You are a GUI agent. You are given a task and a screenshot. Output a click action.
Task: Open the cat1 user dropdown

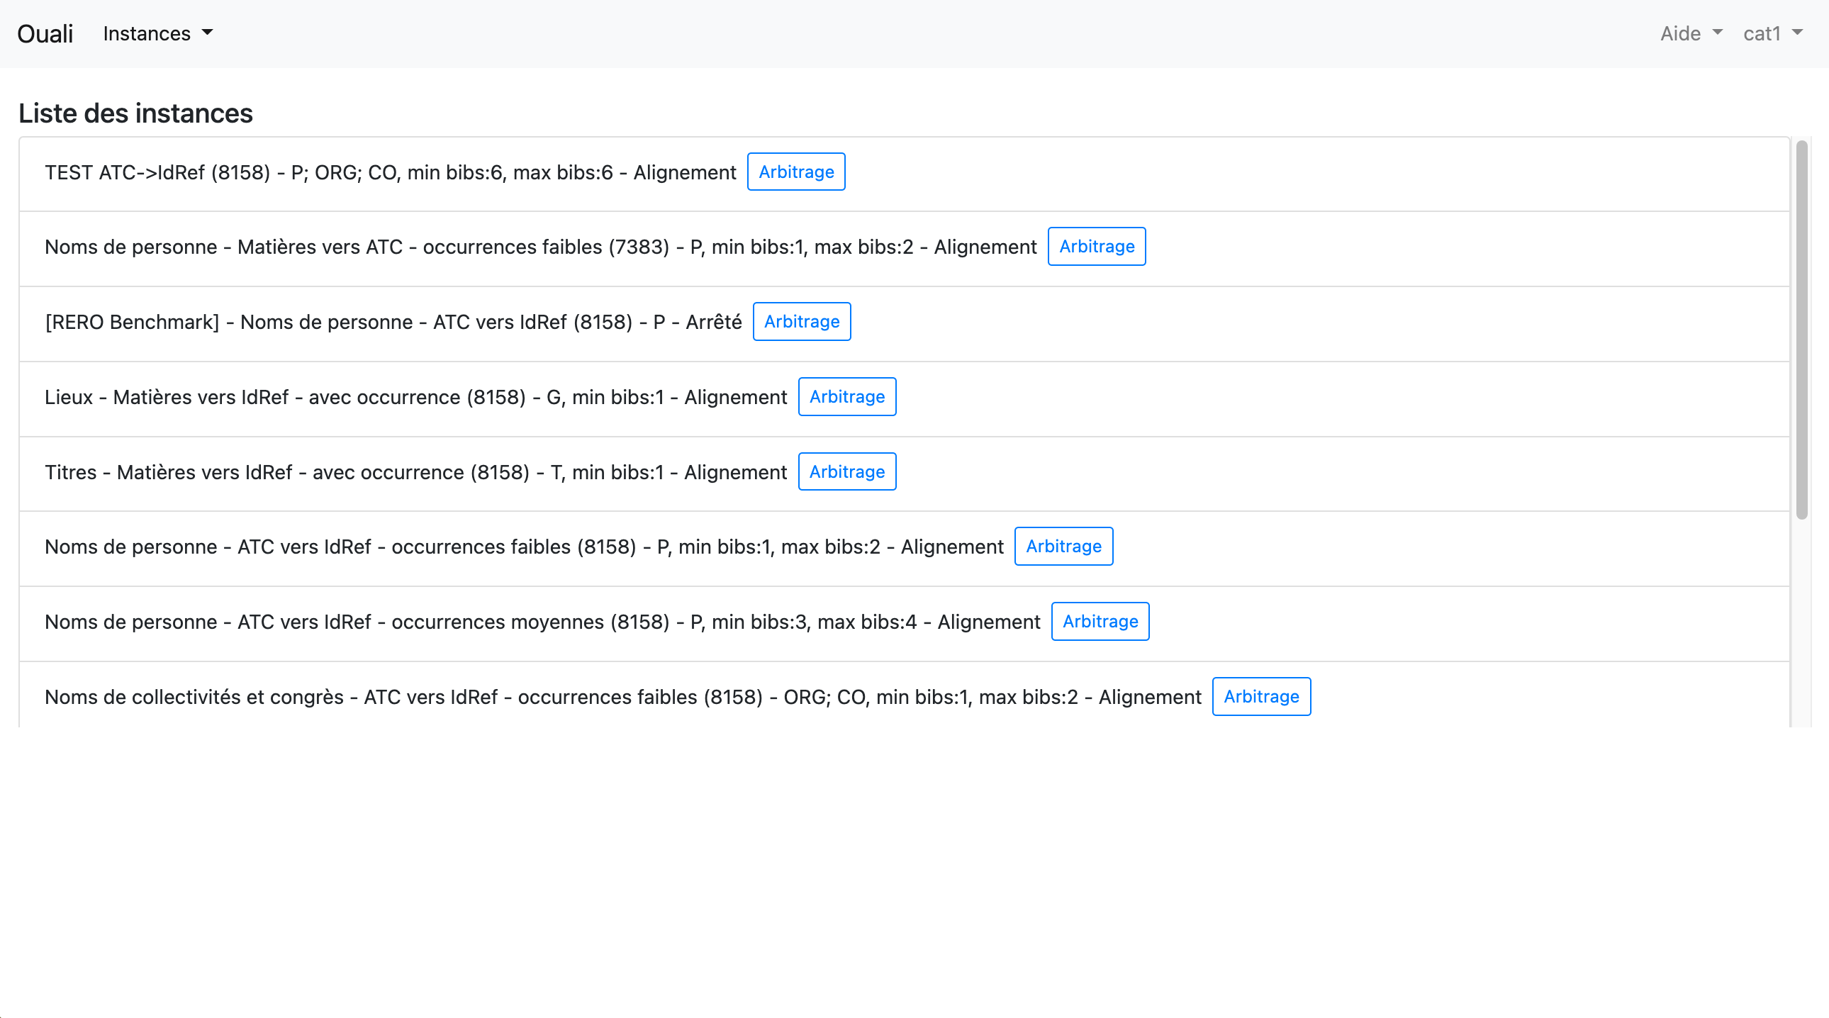tap(1773, 33)
